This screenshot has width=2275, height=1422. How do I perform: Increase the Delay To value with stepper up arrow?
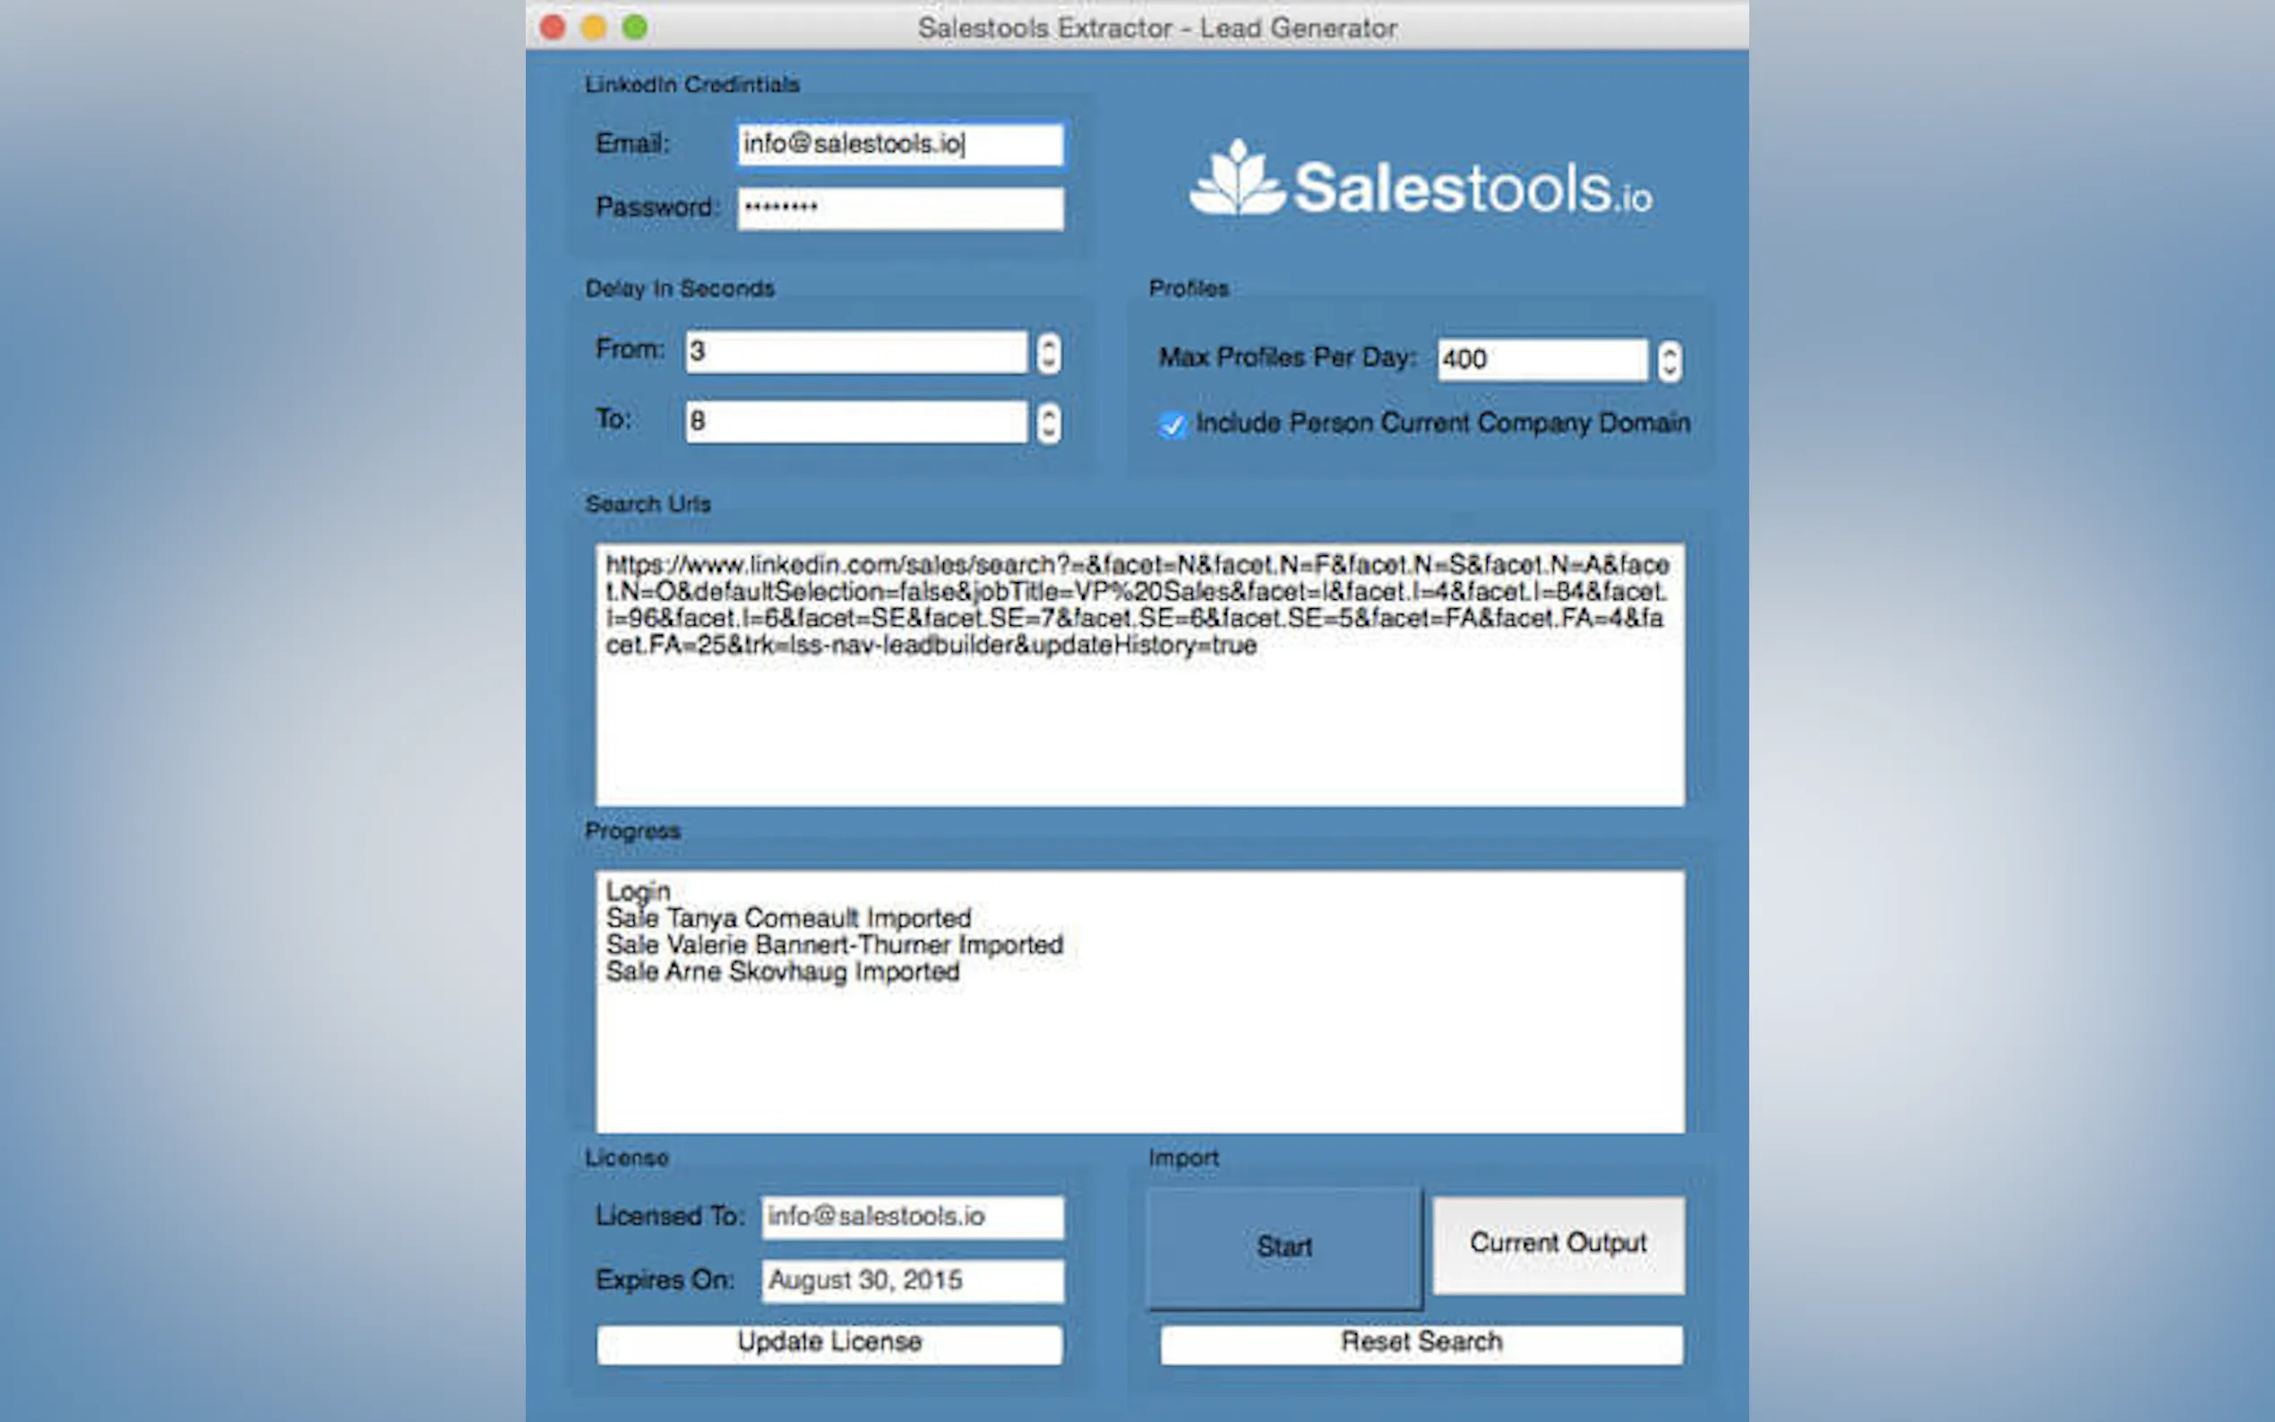click(x=1049, y=413)
